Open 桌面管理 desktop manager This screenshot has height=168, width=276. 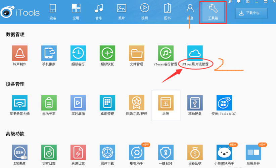(107, 103)
